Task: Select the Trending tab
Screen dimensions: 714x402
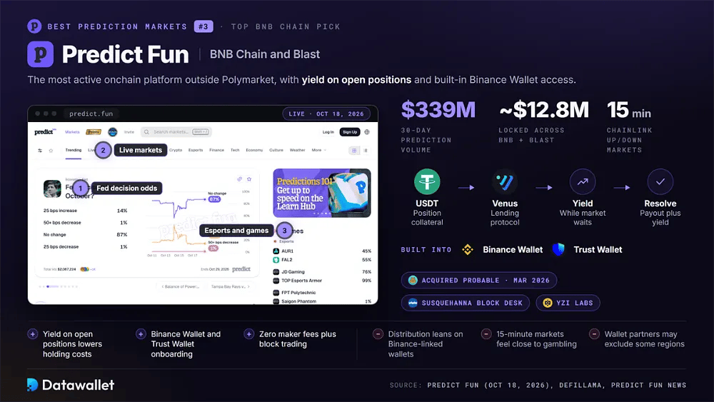Action: (74, 150)
